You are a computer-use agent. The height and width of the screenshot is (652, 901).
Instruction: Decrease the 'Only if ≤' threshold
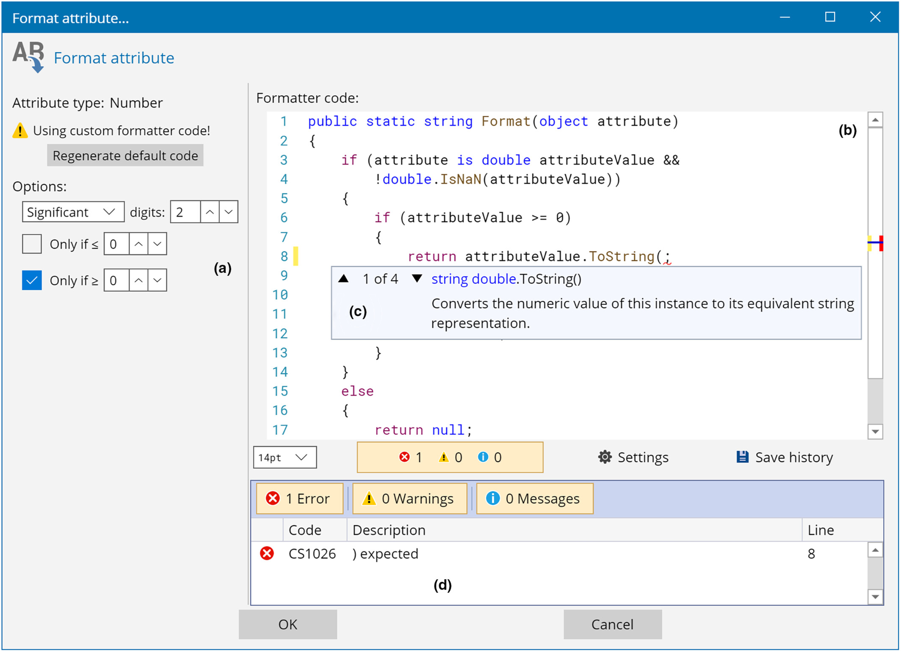point(158,244)
